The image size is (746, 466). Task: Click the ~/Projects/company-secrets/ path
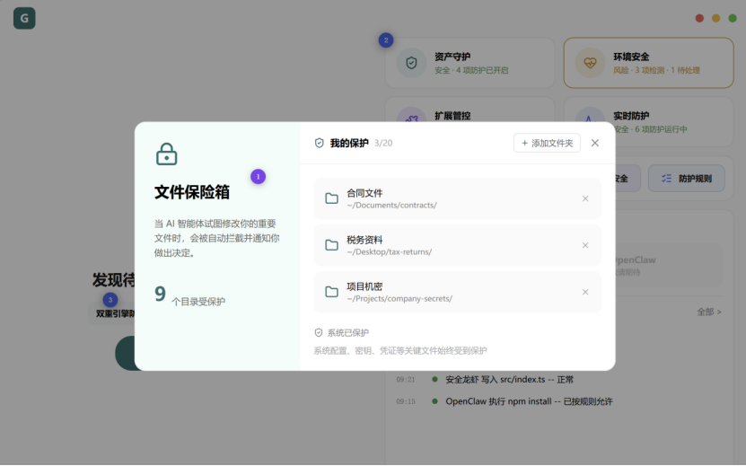399,298
